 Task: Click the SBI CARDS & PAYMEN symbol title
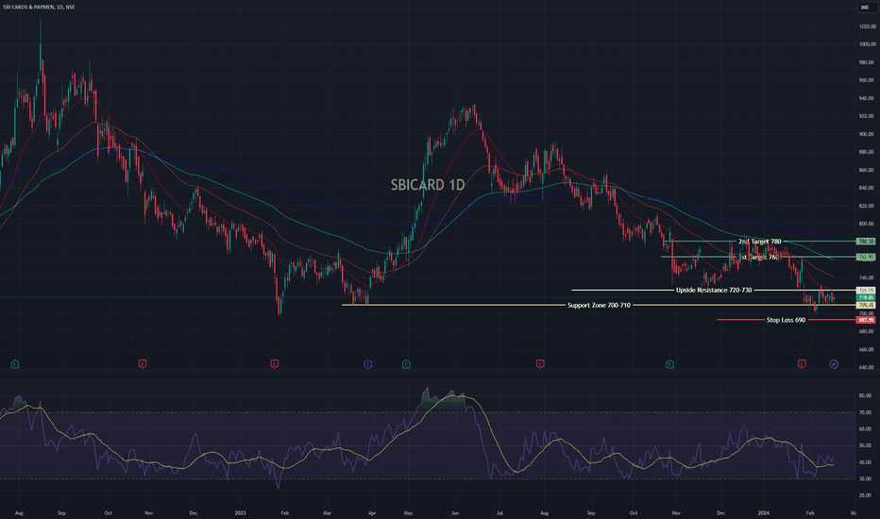[x=39, y=7]
